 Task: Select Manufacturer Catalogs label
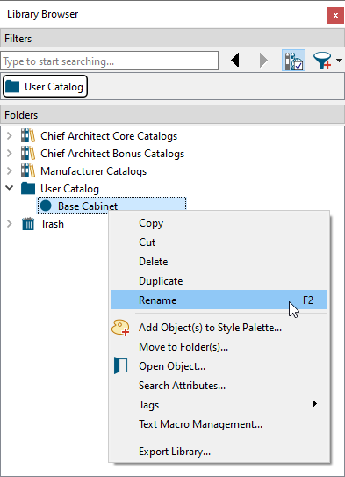tap(94, 171)
